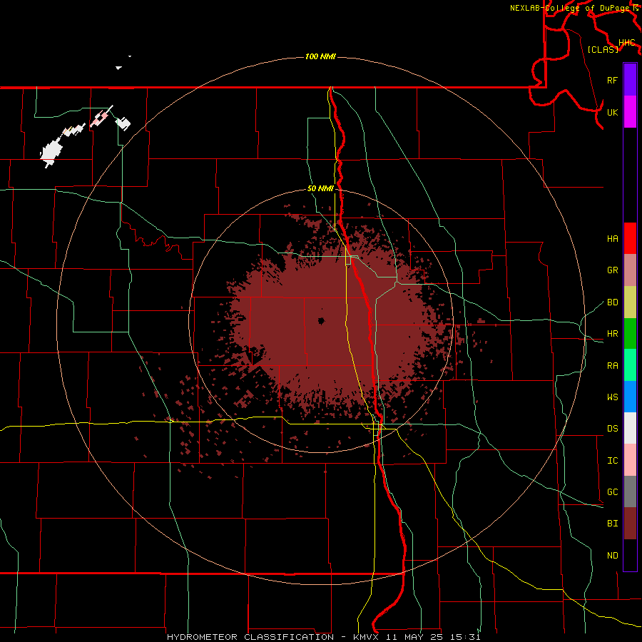Click the magenta UK legend color swatch

tap(630, 112)
